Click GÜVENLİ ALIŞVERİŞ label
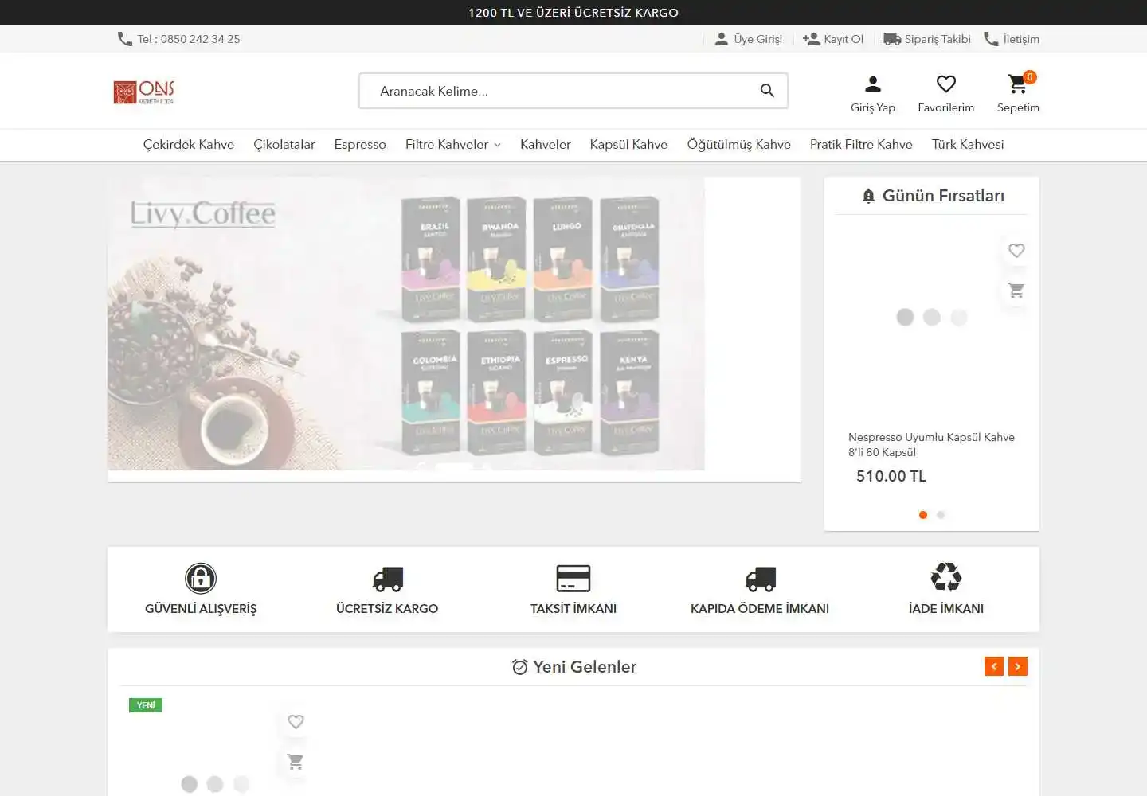Viewport: 1147px width, 796px height. 201,608
